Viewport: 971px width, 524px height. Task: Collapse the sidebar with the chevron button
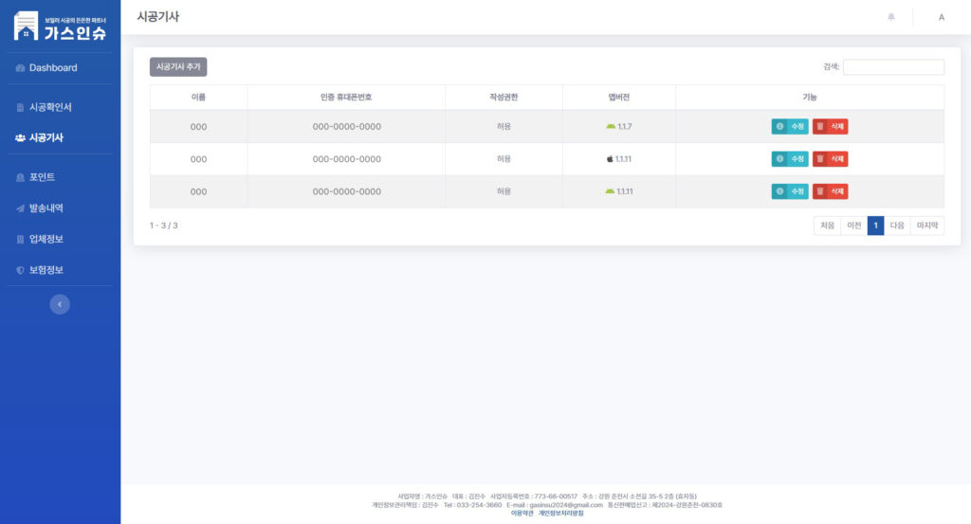click(60, 304)
